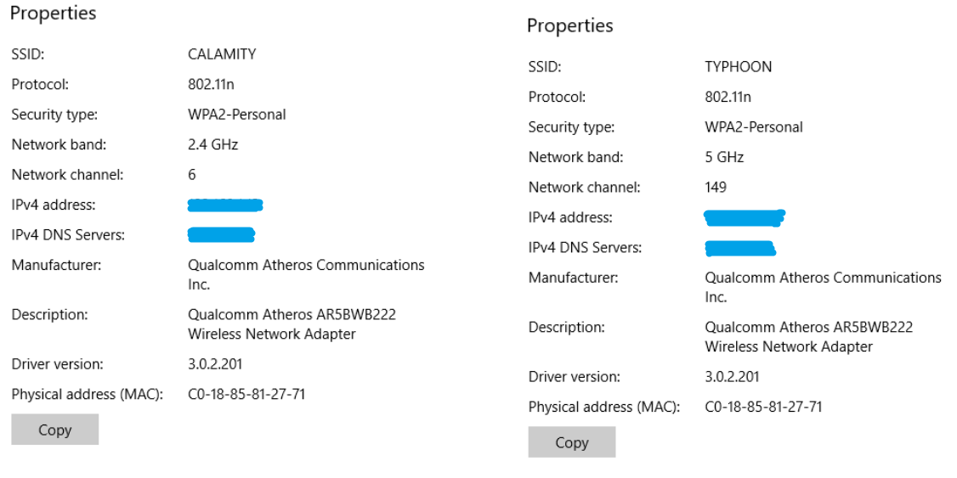The image size is (957, 478).
Task: Click redacted IPv4 address in CALAMITY properties
Action: click(x=225, y=205)
